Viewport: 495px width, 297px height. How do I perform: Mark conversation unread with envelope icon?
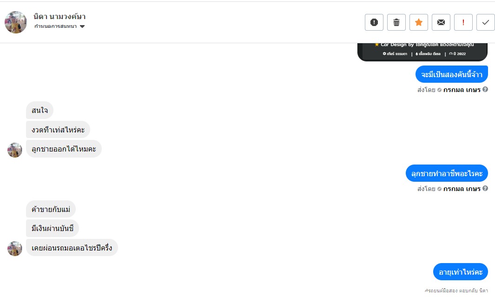pos(441,22)
